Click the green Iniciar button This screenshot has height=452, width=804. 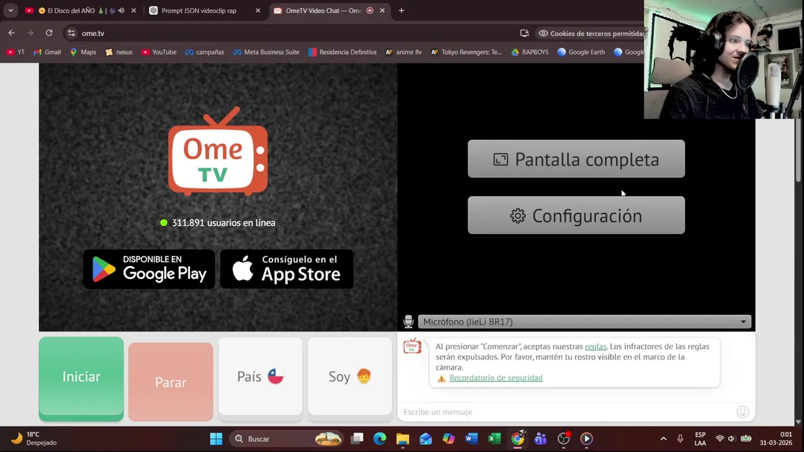81,377
